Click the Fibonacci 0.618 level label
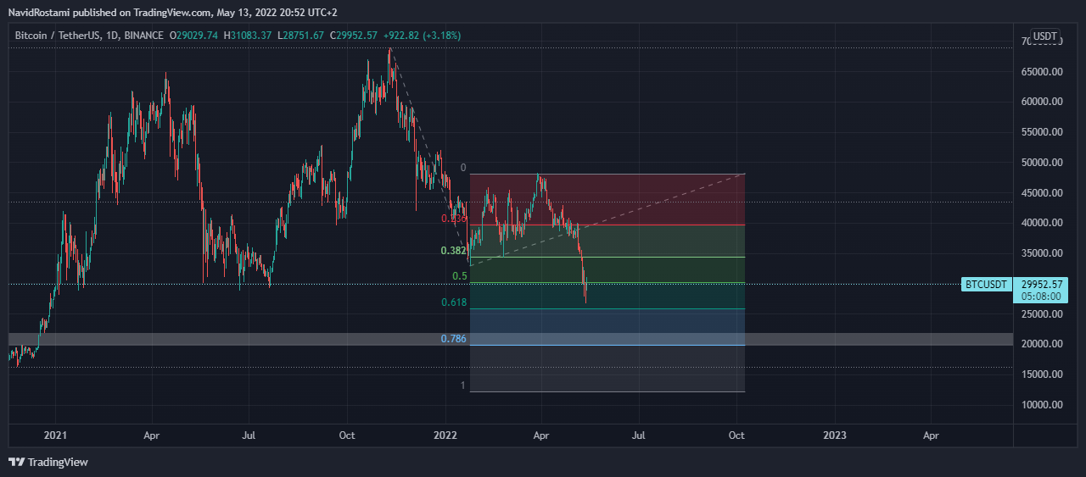This screenshot has width=1086, height=477. point(454,302)
